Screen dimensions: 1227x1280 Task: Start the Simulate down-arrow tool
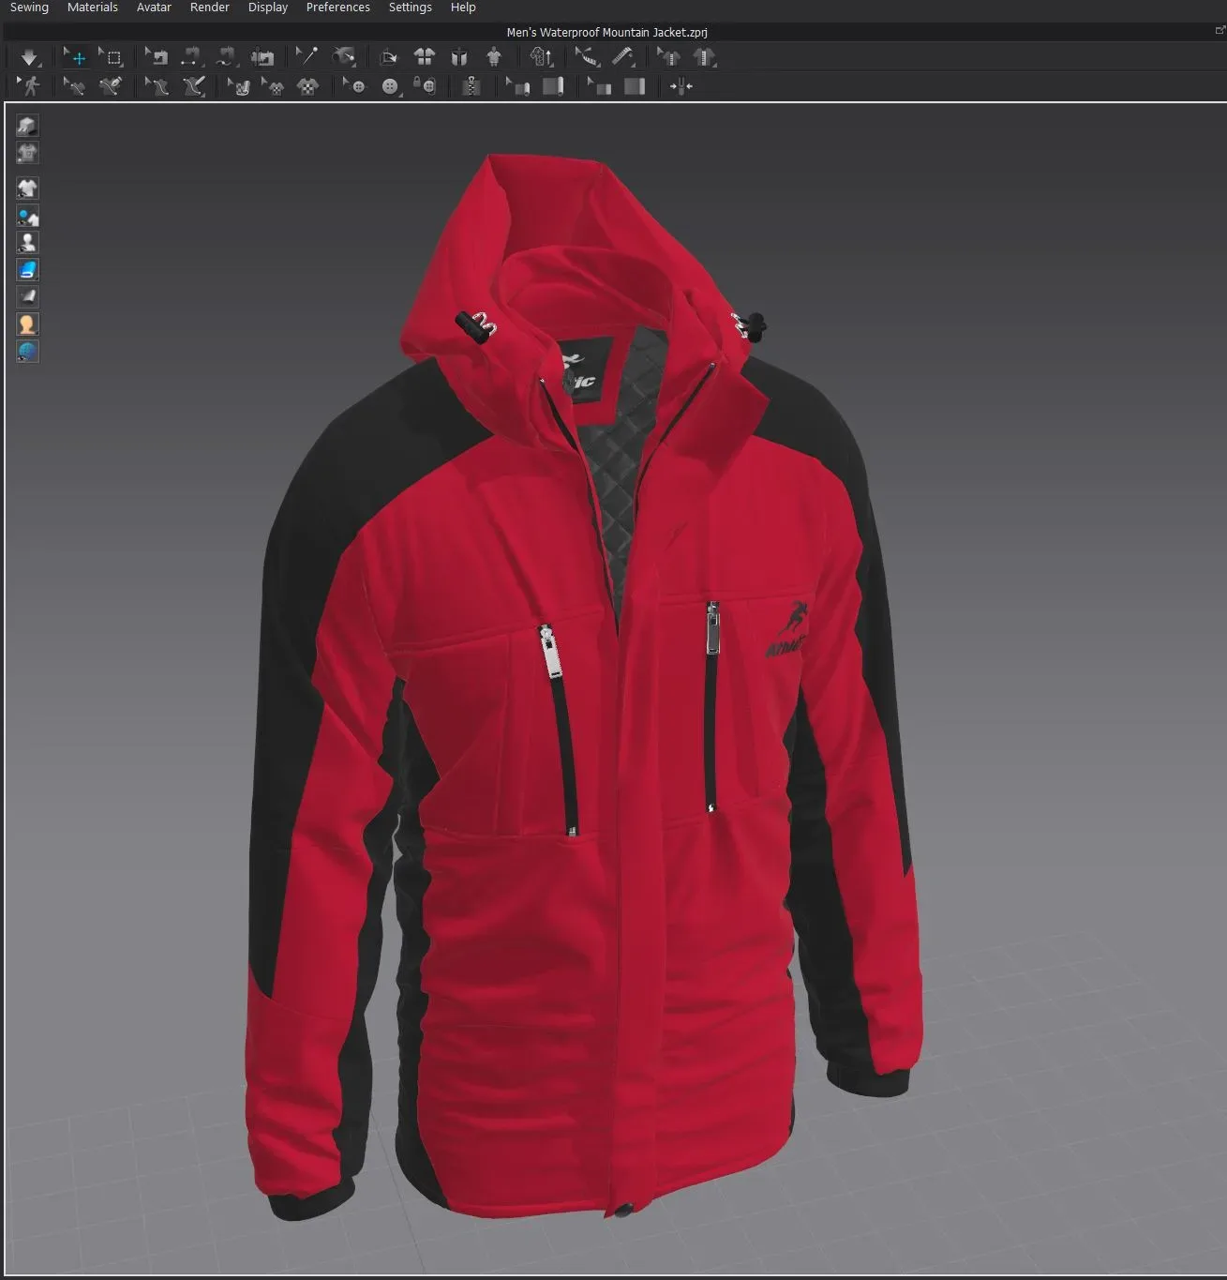(29, 57)
